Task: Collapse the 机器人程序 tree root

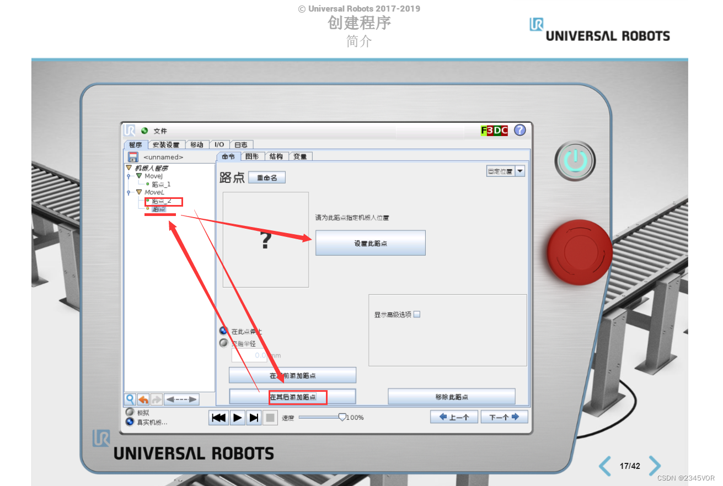Action: [127, 167]
